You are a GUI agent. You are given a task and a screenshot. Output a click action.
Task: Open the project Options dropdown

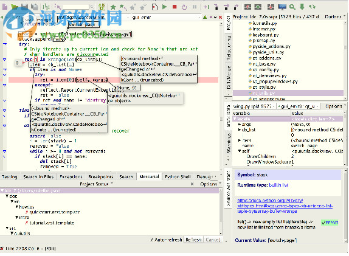point(335,16)
